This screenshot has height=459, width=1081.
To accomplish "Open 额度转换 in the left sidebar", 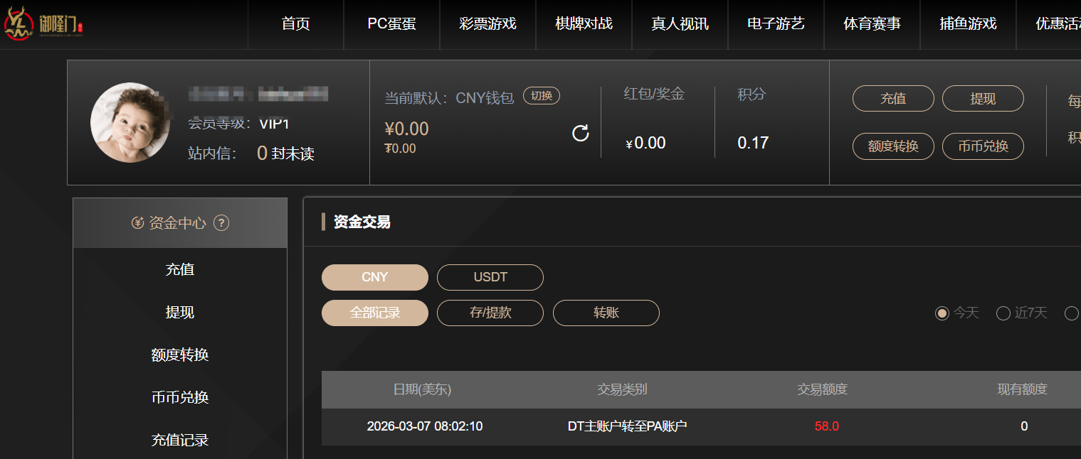I will click(180, 355).
